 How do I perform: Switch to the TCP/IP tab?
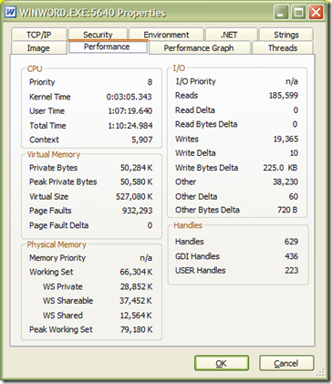39,35
